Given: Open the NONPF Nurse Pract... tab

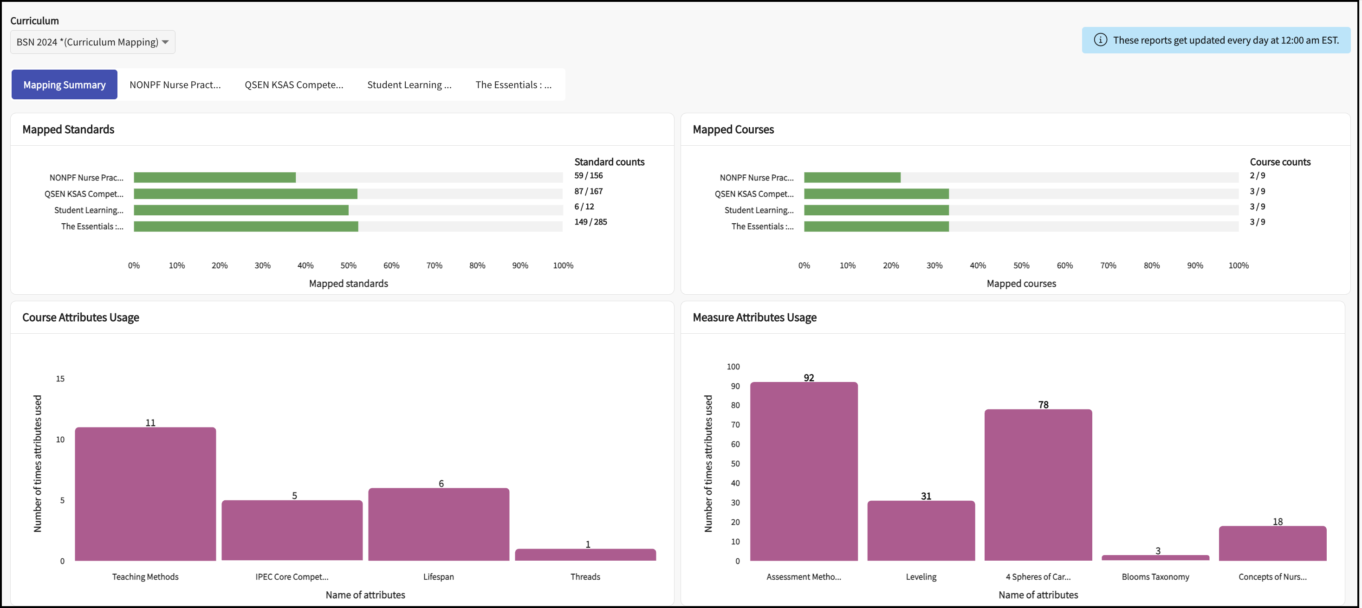Looking at the screenshot, I should [175, 84].
